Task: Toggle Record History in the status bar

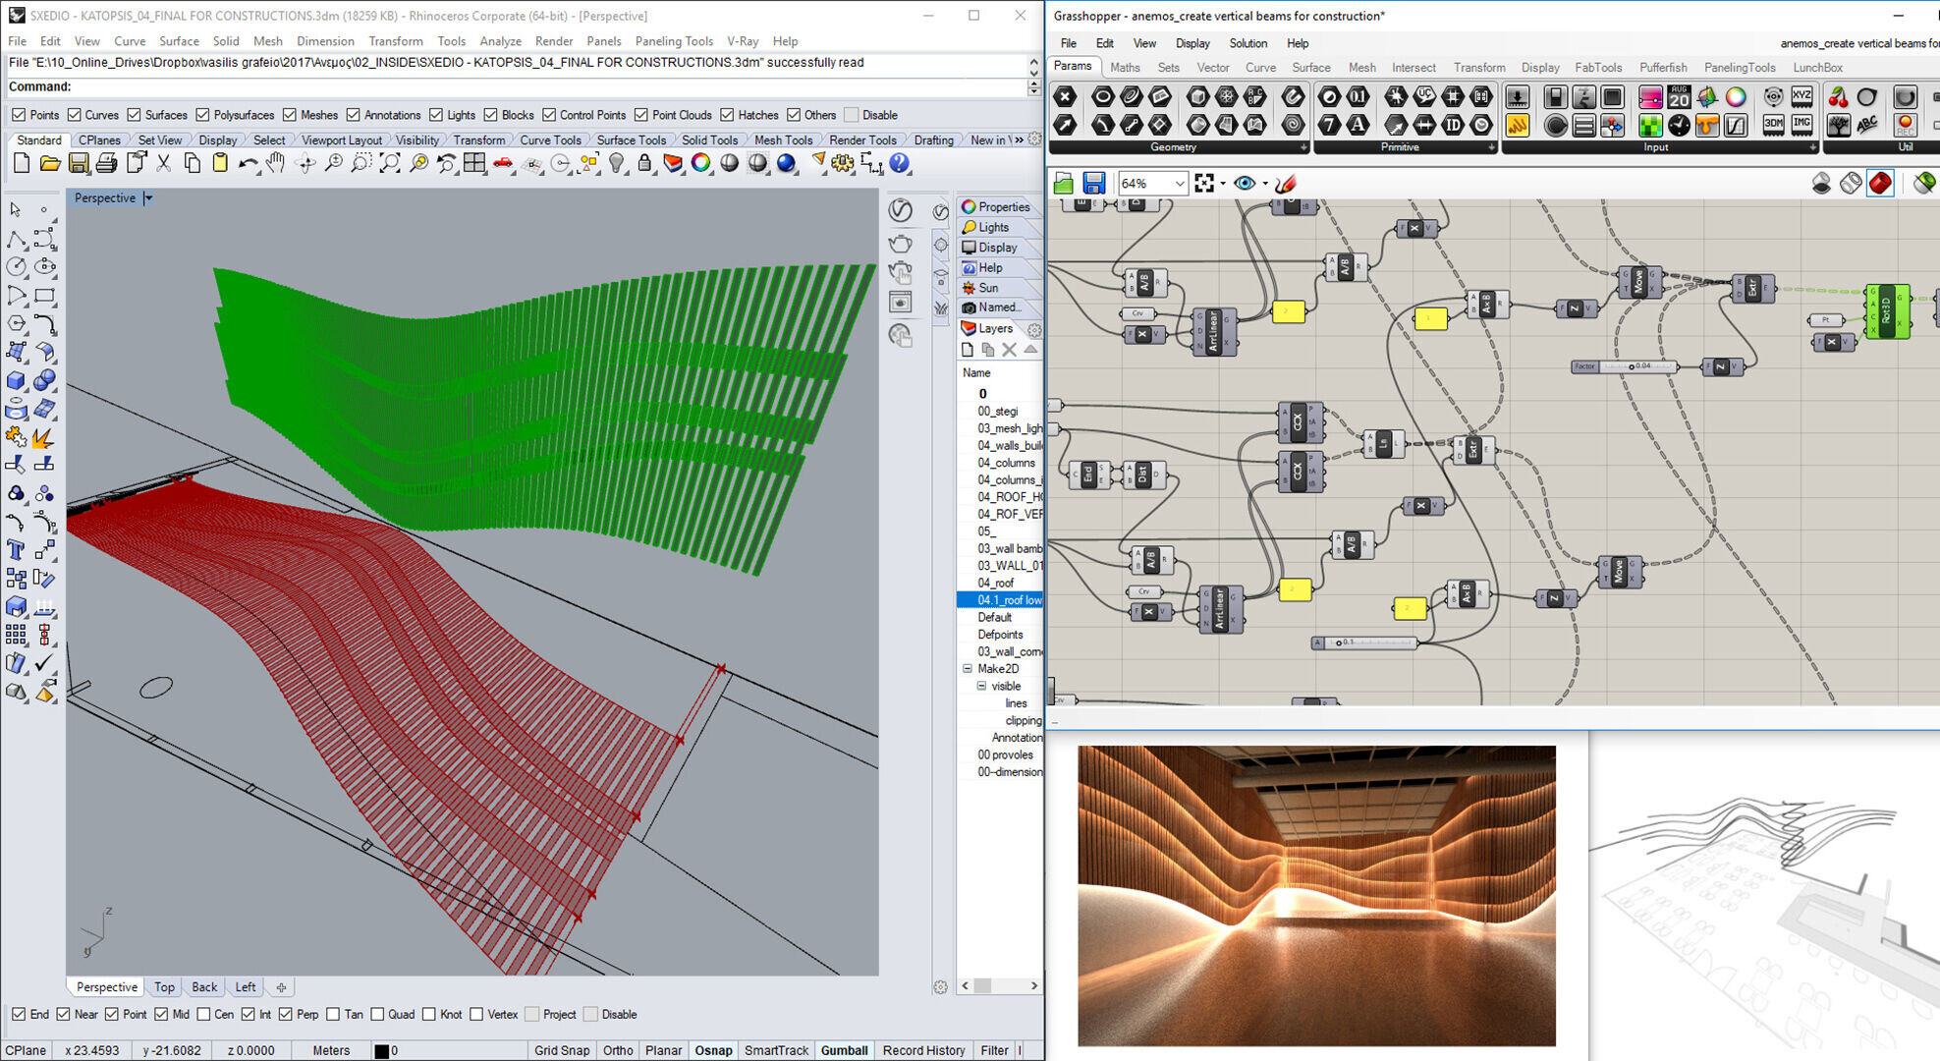Action: (x=923, y=1050)
